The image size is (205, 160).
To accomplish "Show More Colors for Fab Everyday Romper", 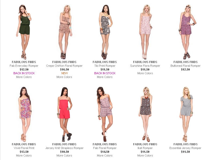I will (x=24, y=77).
